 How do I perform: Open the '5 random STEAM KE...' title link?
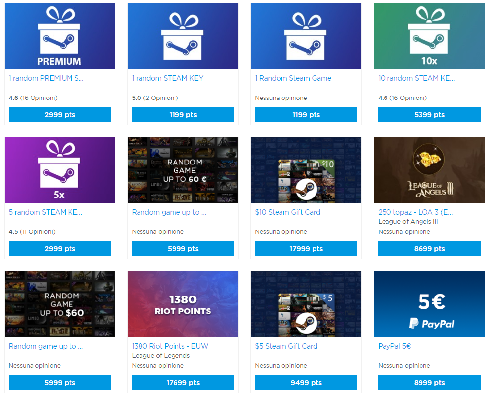coord(45,212)
